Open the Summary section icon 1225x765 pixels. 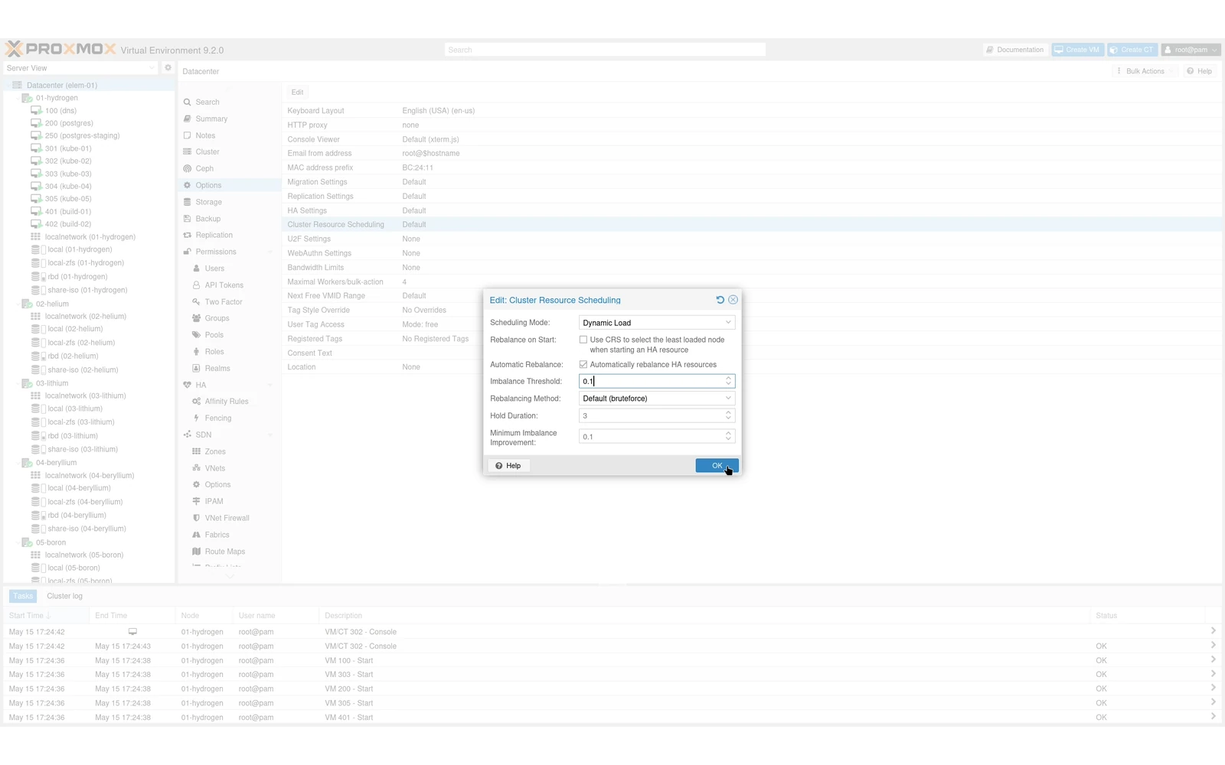pos(187,119)
